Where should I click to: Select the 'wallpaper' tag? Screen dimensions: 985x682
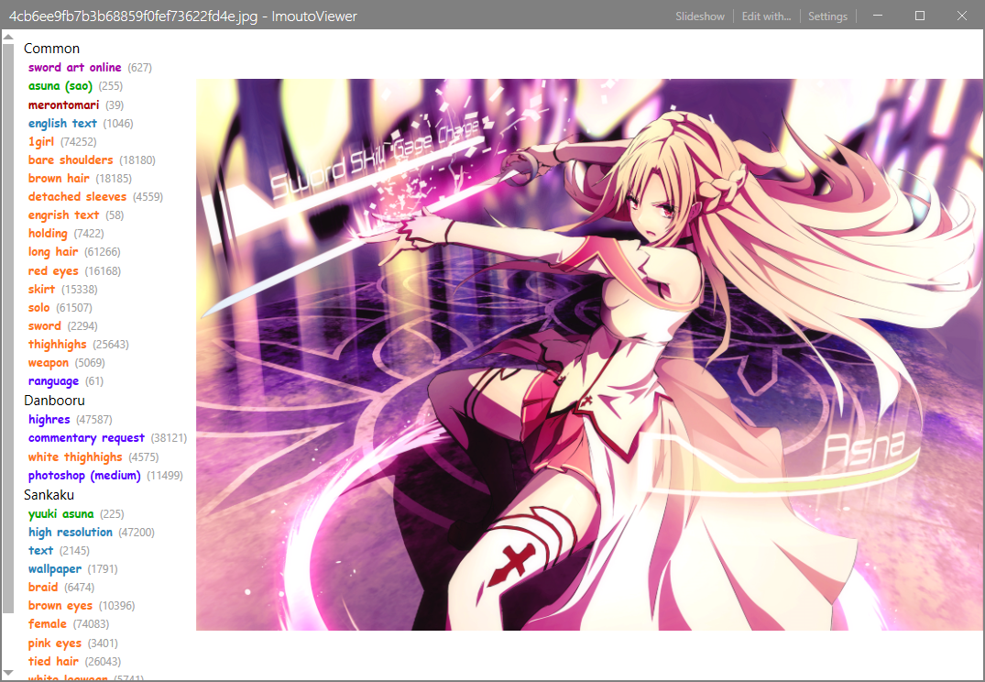click(x=55, y=569)
